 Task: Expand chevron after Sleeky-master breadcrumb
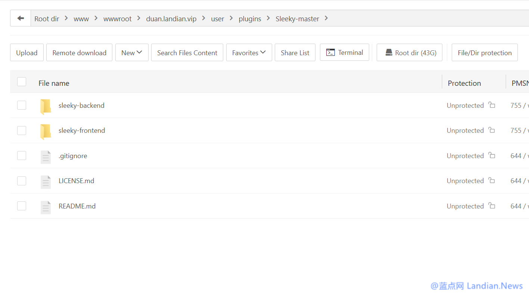click(x=326, y=18)
